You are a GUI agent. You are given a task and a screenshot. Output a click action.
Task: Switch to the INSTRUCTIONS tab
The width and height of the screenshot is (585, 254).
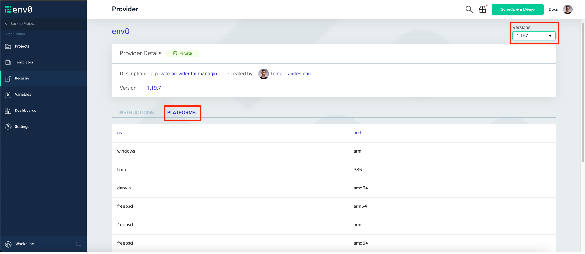pyautogui.click(x=136, y=113)
